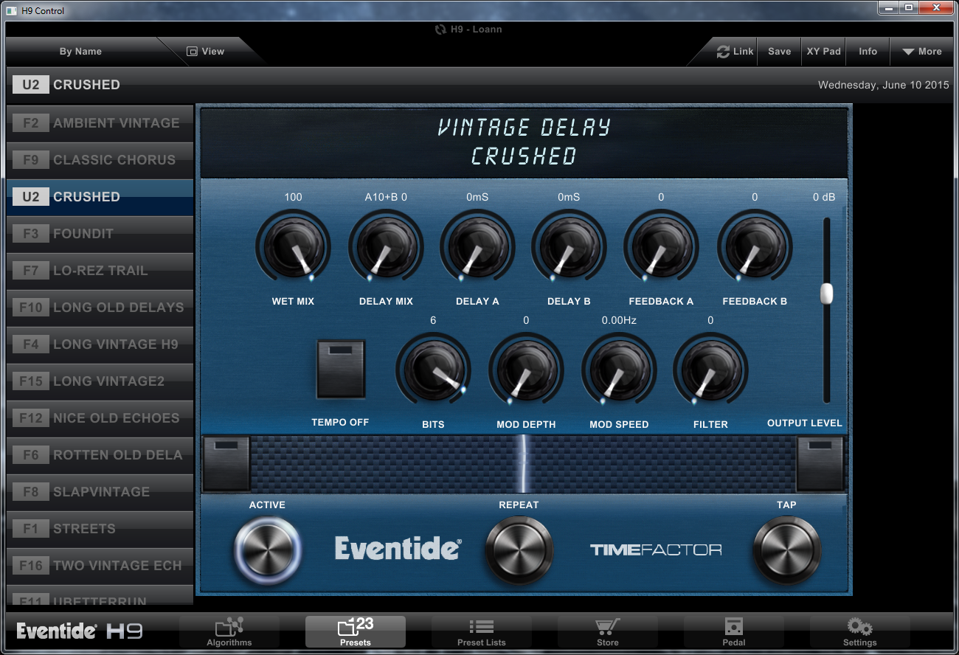Select the STREETS preset
959x655 pixels.
coord(100,529)
